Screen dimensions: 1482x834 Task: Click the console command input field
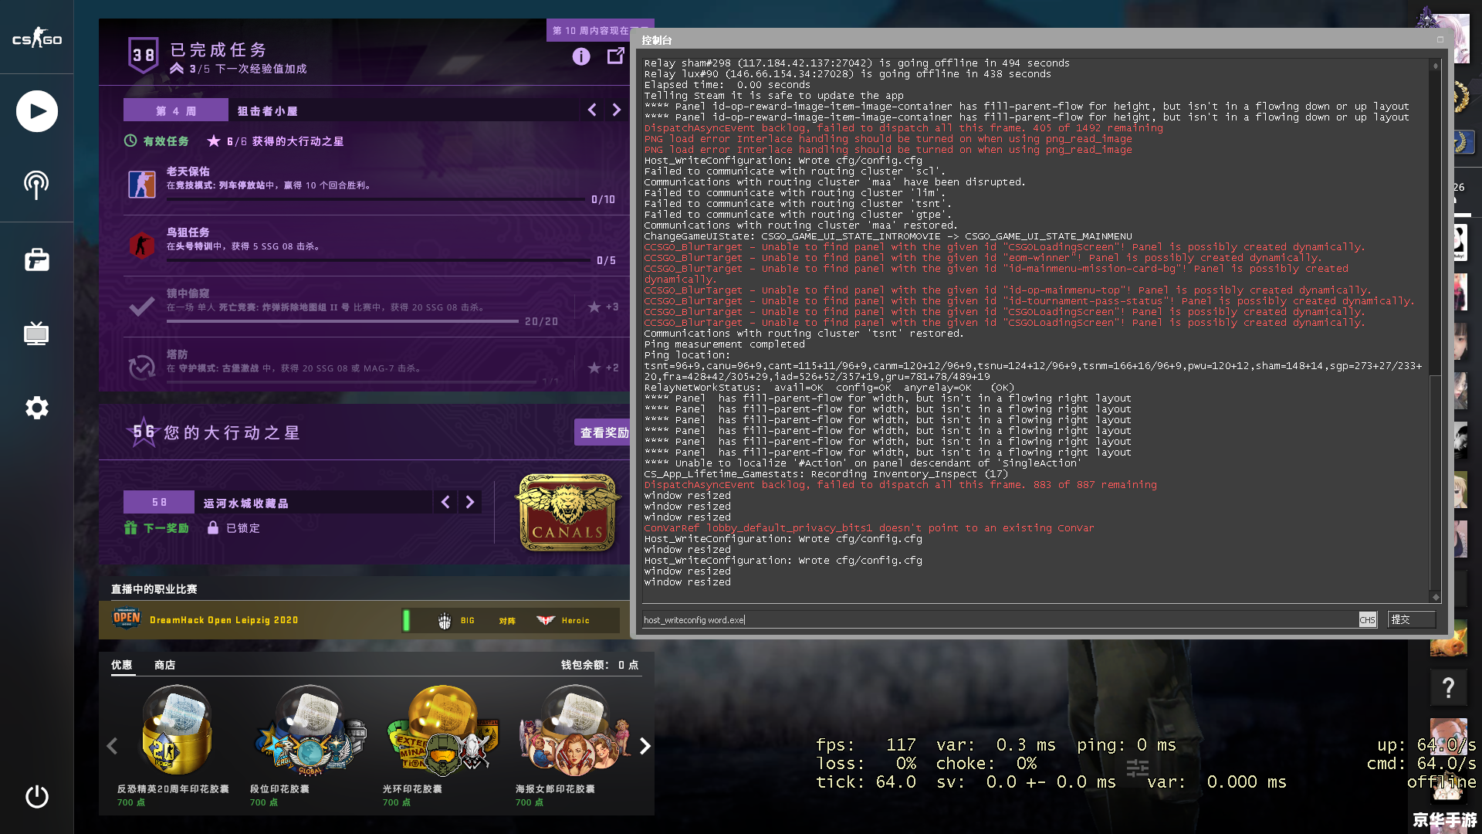[x=1000, y=619]
